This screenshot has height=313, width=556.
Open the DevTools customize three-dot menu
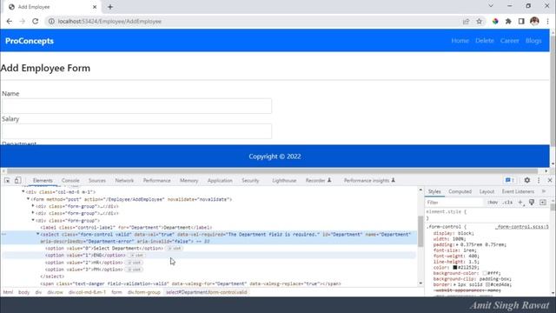(539, 180)
